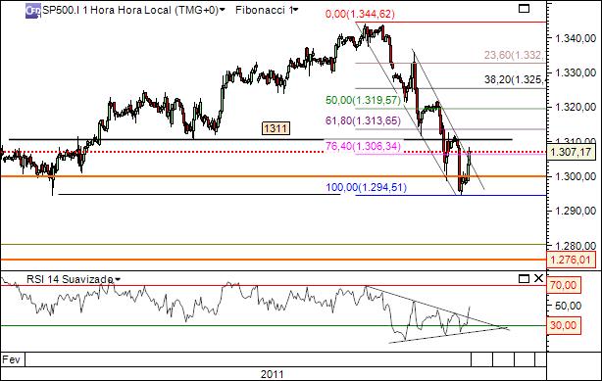602x381 pixels.
Task: Open the SP500.I 1 Hora timeframe dropdown
Action: click(x=223, y=9)
